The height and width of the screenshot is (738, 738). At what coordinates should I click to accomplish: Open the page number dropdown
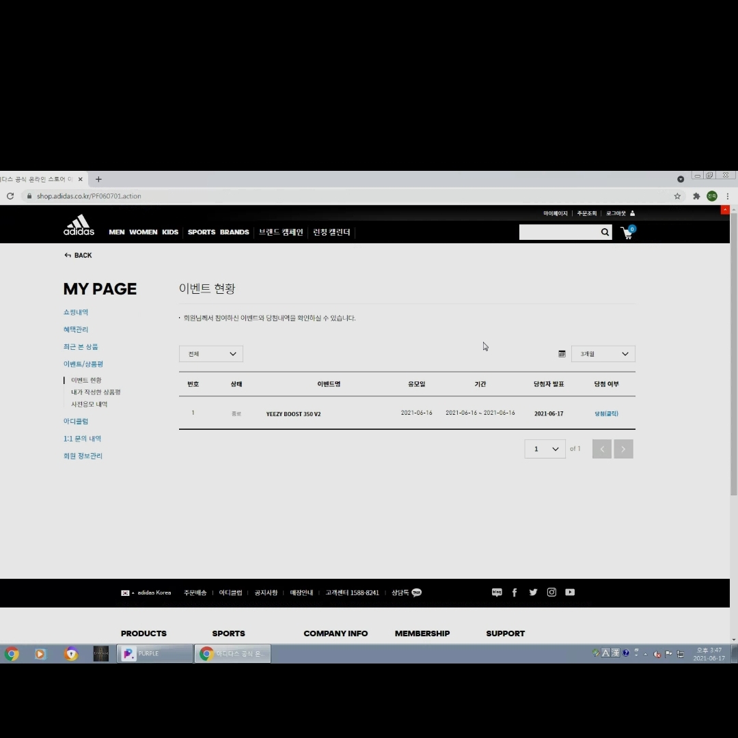545,449
